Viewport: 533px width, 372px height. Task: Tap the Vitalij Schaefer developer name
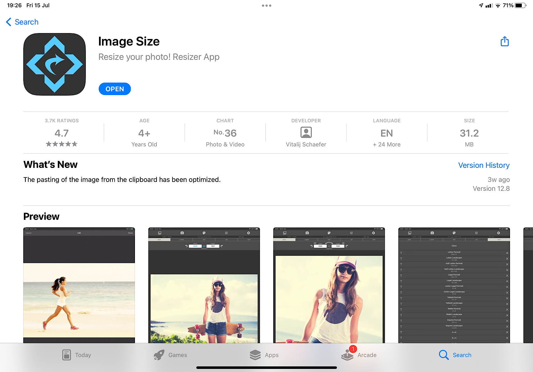click(306, 144)
